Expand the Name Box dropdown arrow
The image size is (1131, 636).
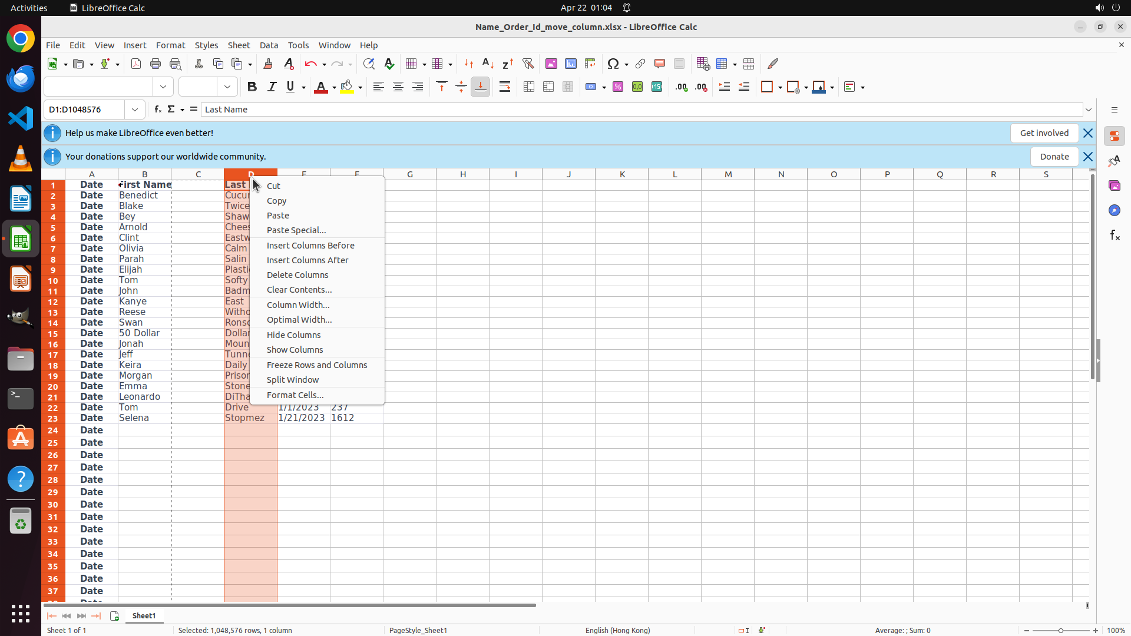point(135,110)
